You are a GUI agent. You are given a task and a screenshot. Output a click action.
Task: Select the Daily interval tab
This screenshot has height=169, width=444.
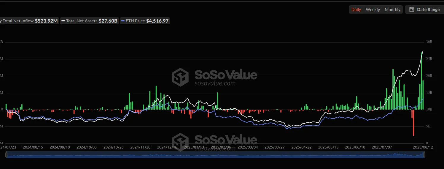pos(356,10)
